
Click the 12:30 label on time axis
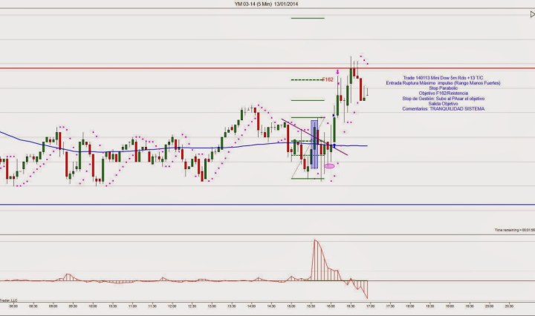coord(192,305)
